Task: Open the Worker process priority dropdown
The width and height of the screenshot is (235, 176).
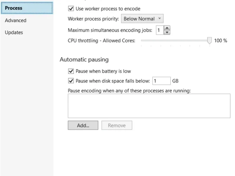Action: point(142,19)
